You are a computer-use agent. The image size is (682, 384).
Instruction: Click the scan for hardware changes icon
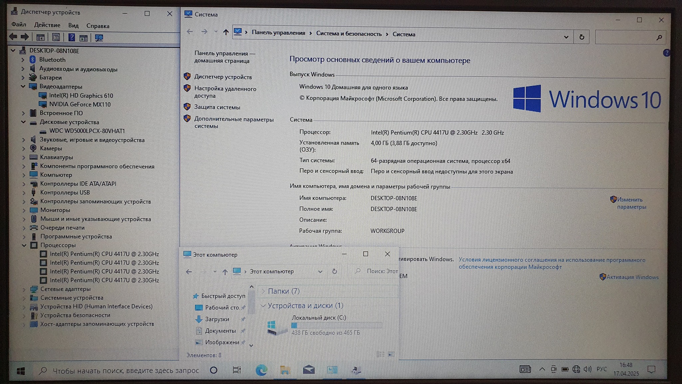pos(99,38)
